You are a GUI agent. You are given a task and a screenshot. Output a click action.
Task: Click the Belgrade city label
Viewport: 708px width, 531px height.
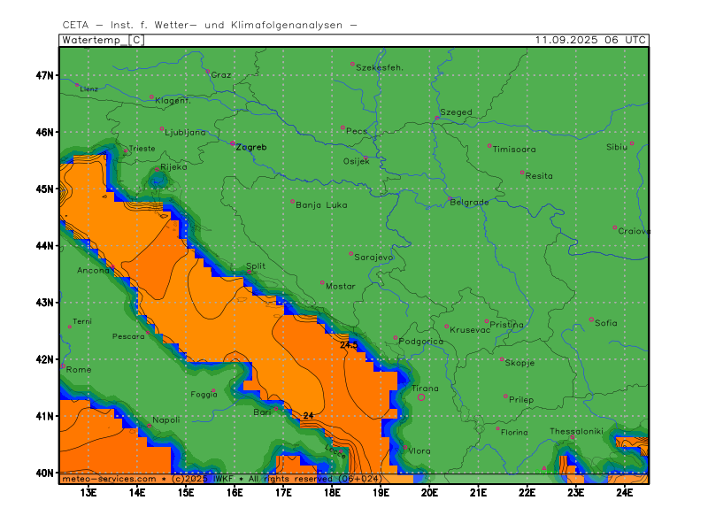(469, 203)
